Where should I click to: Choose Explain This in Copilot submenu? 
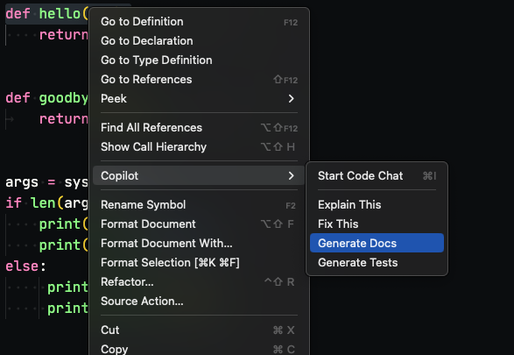377,205
